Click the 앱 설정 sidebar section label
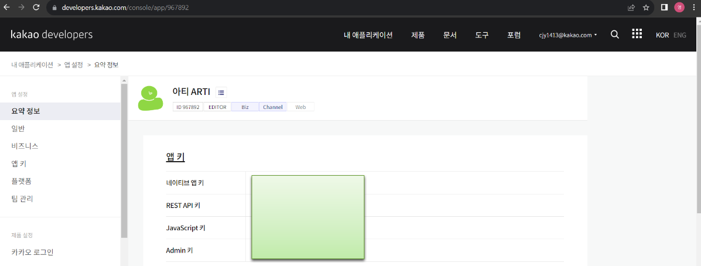This screenshot has height=266, width=701. (x=20, y=94)
